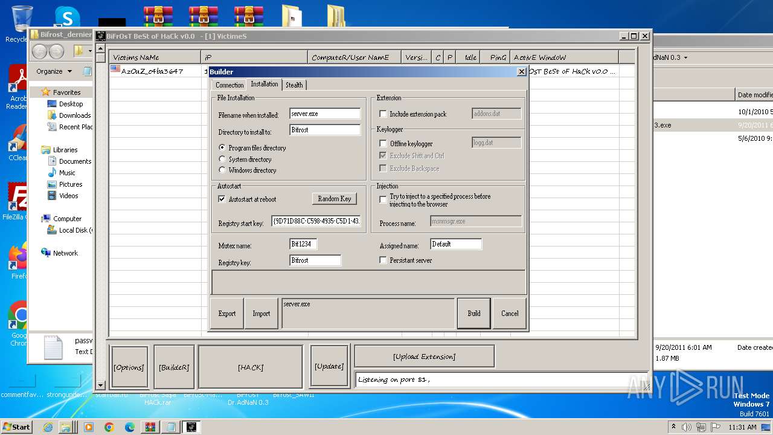Screen dimensions: 773x435
Task: Enable the Include extension pack checkbox
Action: coord(383,114)
